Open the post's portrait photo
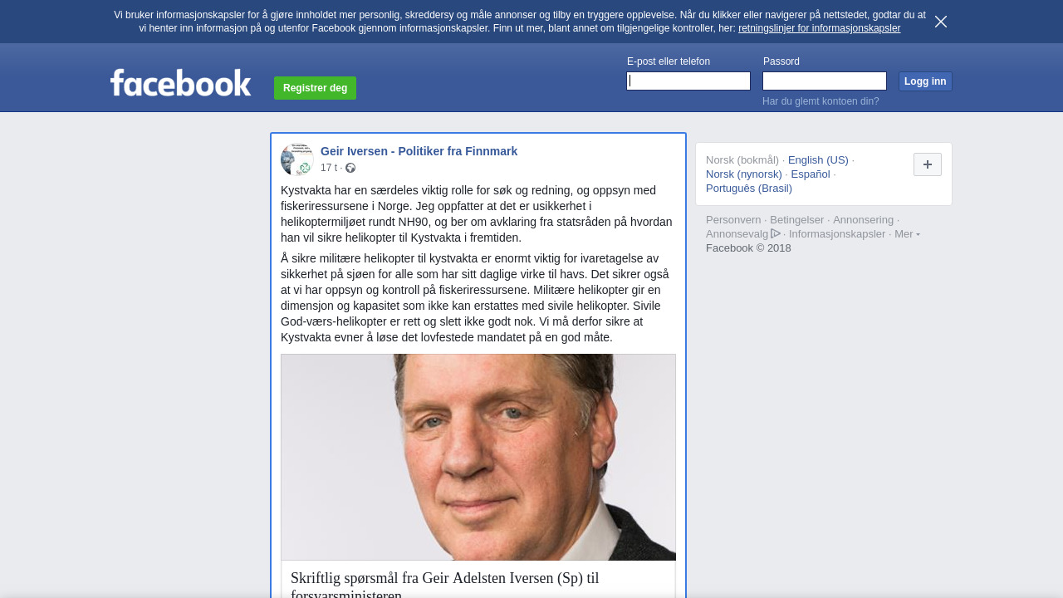Screen dimensions: 1063x598 pyautogui.click(x=478, y=458)
